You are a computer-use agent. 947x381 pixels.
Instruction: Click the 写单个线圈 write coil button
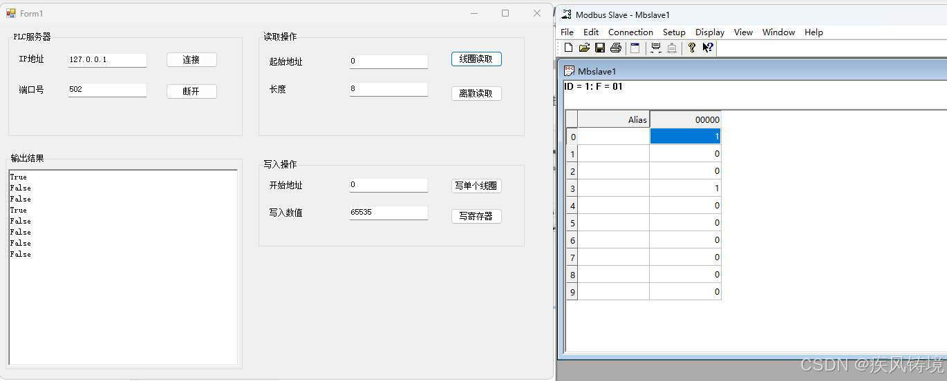click(x=476, y=186)
